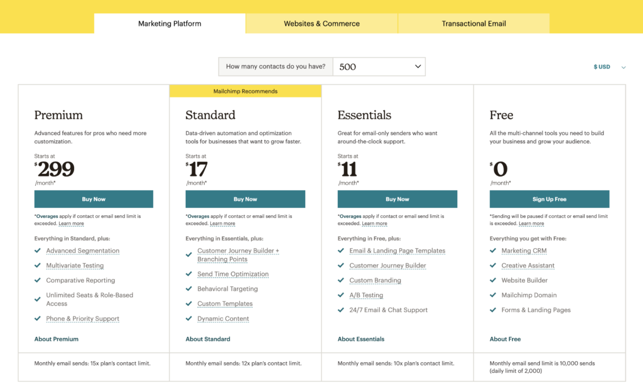
Task: Click the Standard plan heading
Action: (x=210, y=115)
